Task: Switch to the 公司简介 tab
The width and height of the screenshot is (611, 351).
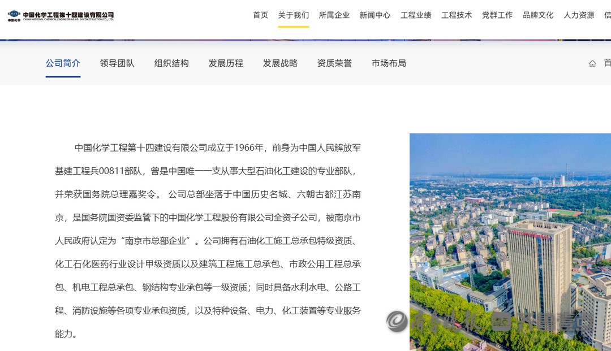Action: 63,63
